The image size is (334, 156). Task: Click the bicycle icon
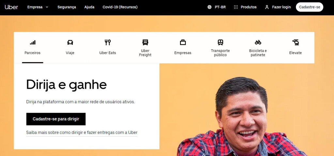[258, 43]
